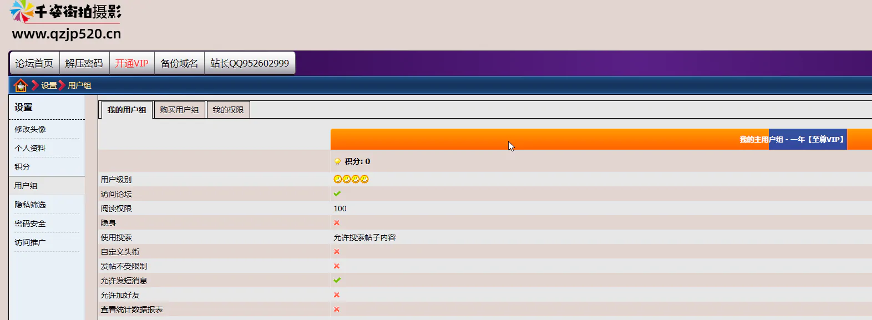The width and height of the screenshot is (872, 320).
Task: Open 隐私筛选 in settings sidebar
Action: [30, 205]
